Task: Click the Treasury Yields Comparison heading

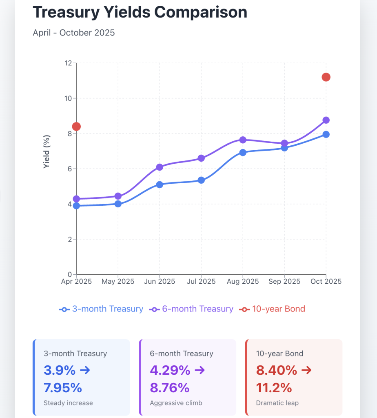Action: (140, 12)
